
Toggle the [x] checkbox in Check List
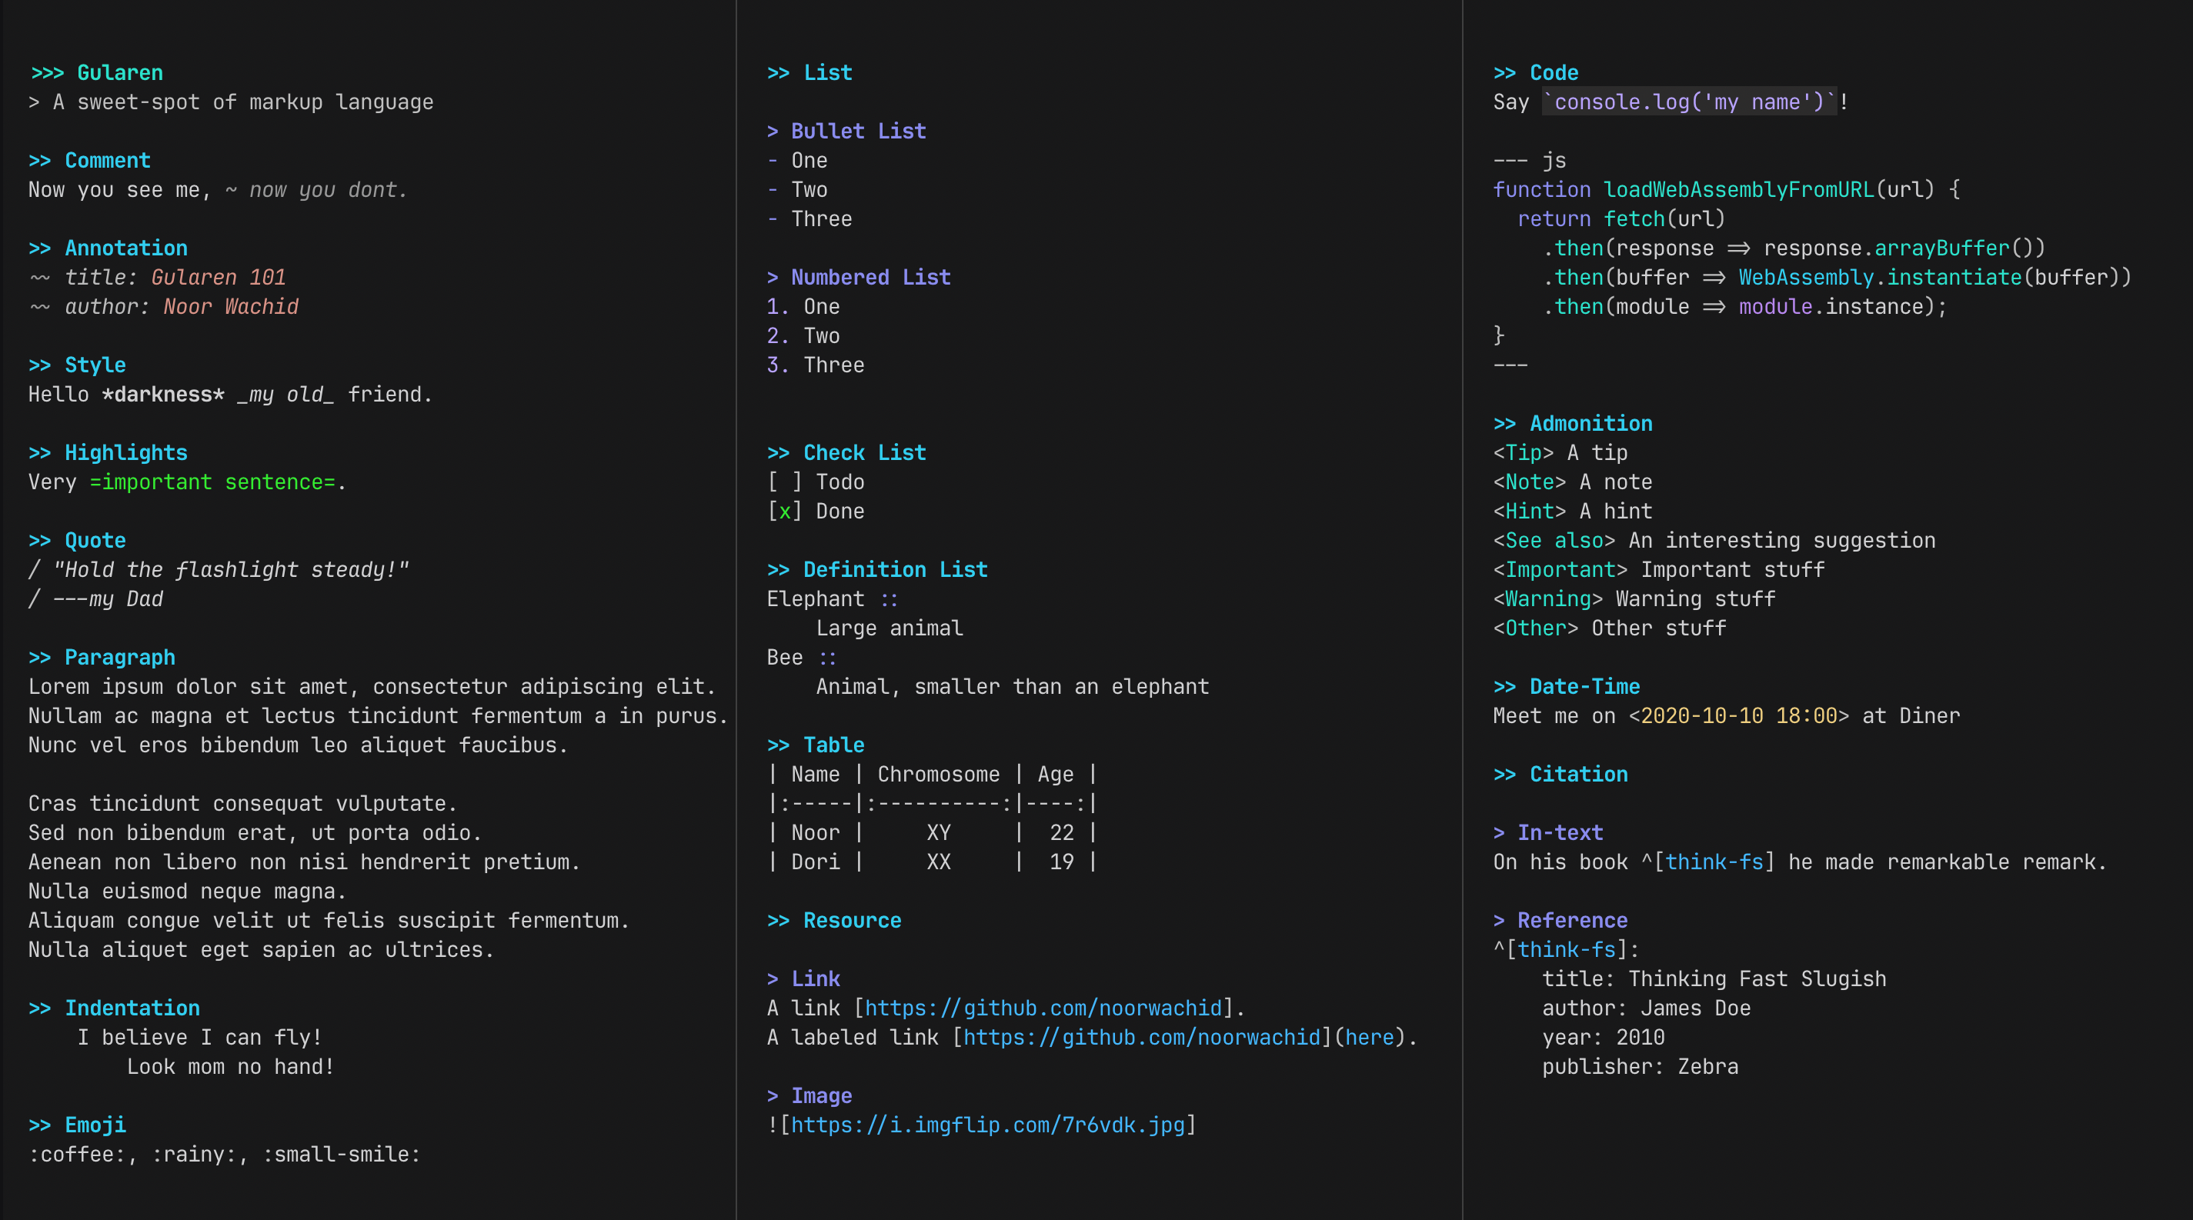(784, 511)
